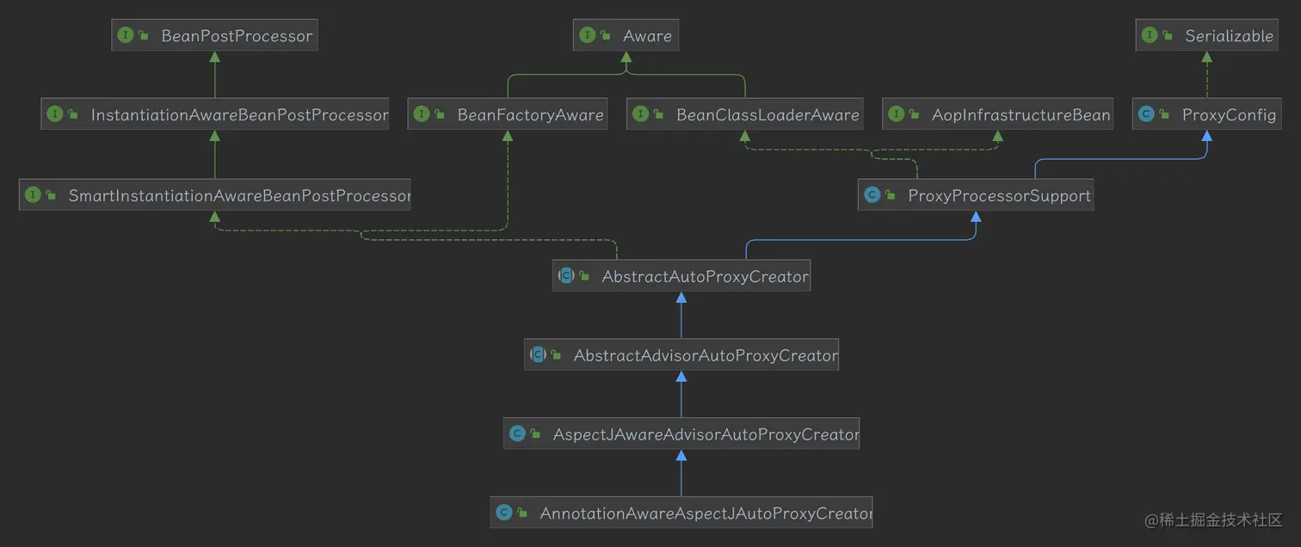Select the SmartInstantiationAwareBeanPostProcessor label text

click(239, 196)
